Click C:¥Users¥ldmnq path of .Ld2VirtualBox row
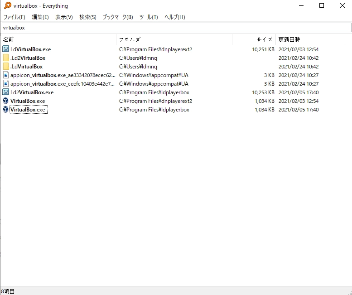 [x=138, y=58]
